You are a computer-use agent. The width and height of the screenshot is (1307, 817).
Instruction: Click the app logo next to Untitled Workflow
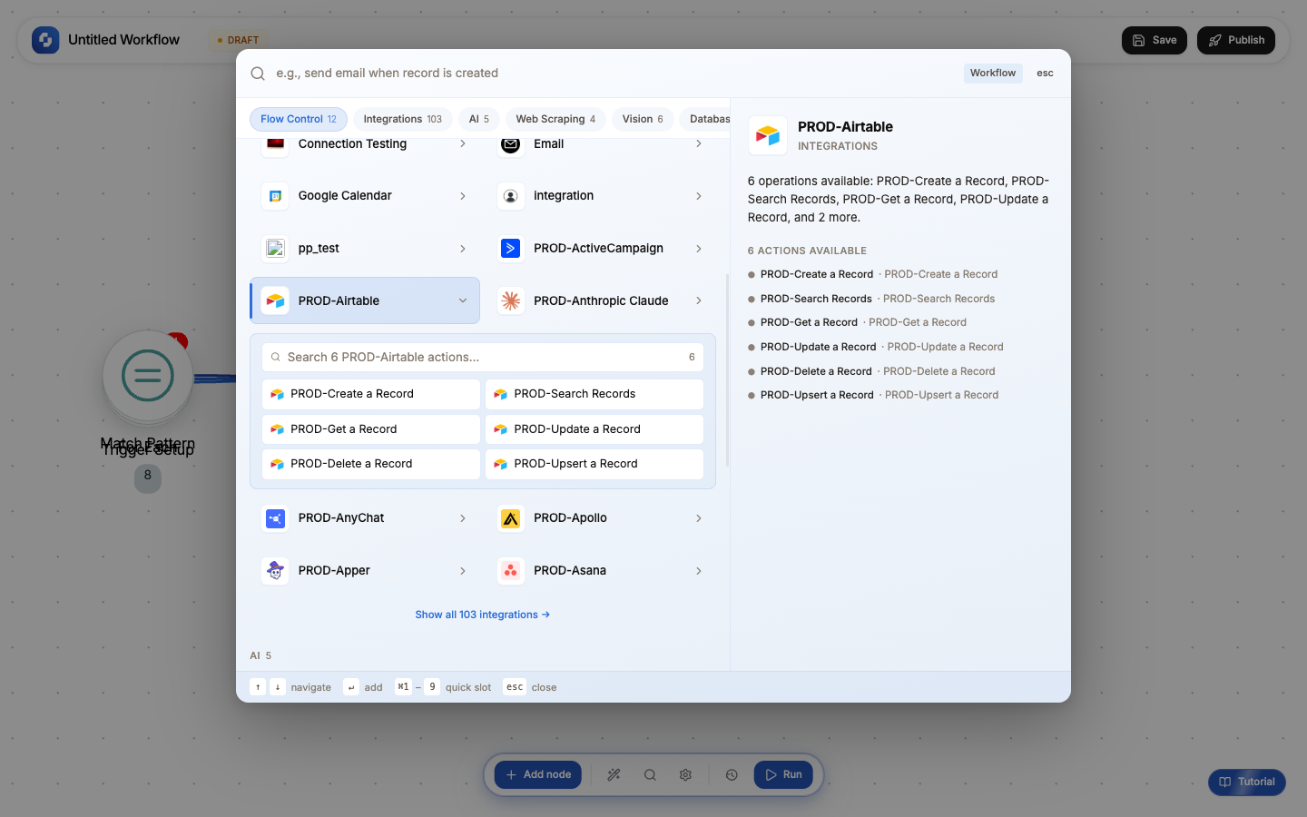tap(45, 40)
